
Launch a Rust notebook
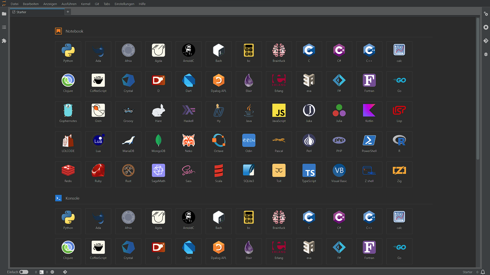[x=128, y=174]
